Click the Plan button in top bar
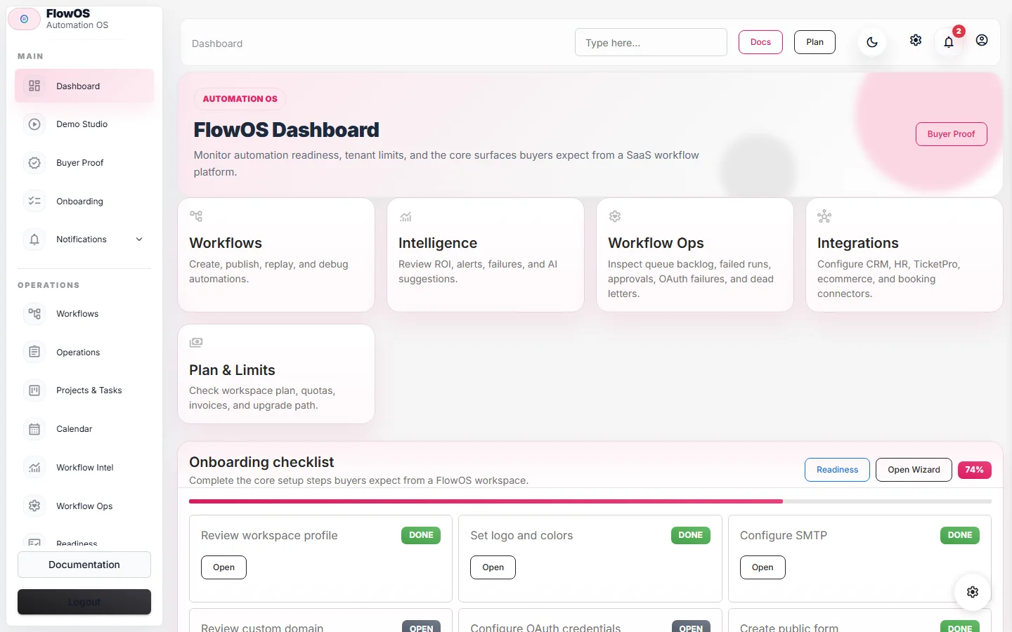Screen dimensions: 1012x632 815,42
